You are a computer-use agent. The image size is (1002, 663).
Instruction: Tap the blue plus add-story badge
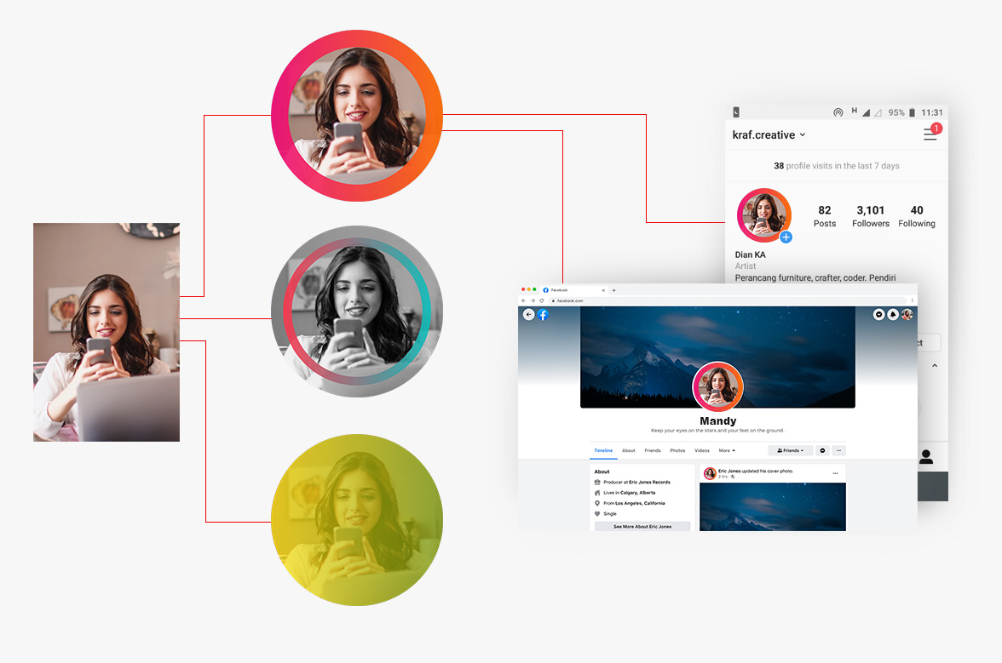[x=786, y=237]
